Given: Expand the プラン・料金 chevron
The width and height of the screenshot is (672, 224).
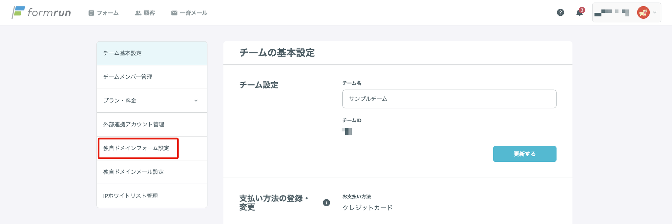Looking at the screenshot, I should point(196,101).
